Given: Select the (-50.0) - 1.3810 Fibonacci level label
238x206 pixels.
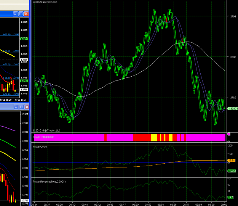Looking at the screenshot, I should (x=11, y=64).
